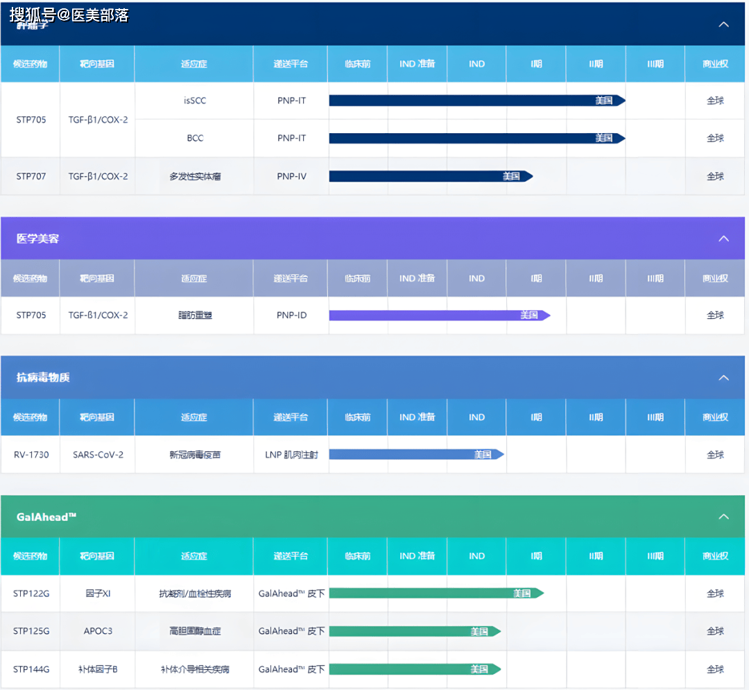Click the purple 脂肪重塑 progress bar

point(440,315)
